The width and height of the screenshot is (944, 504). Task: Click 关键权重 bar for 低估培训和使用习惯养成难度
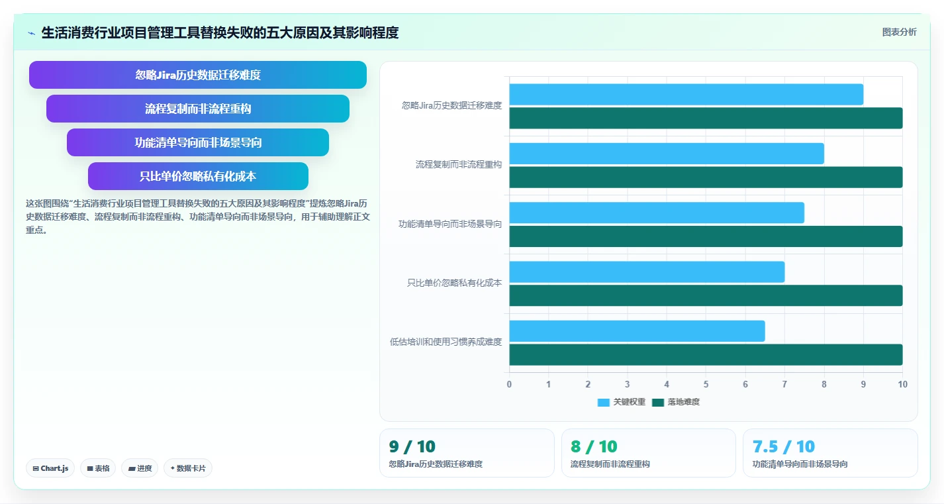click(637, 331)
